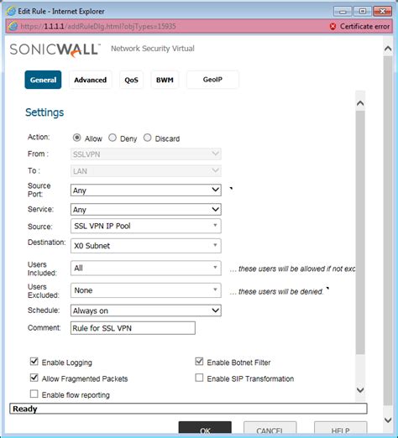Click the page icon beside the URL
This screenshot has height=438, width=398.
click(x=13, y=27)
